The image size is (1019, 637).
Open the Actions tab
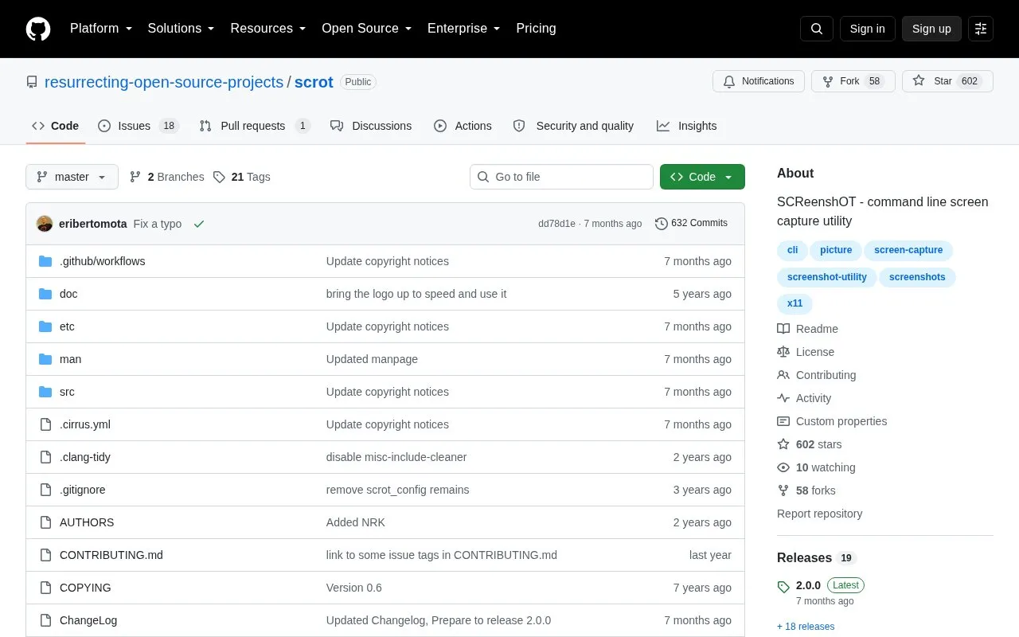click(x=463, y=126)
